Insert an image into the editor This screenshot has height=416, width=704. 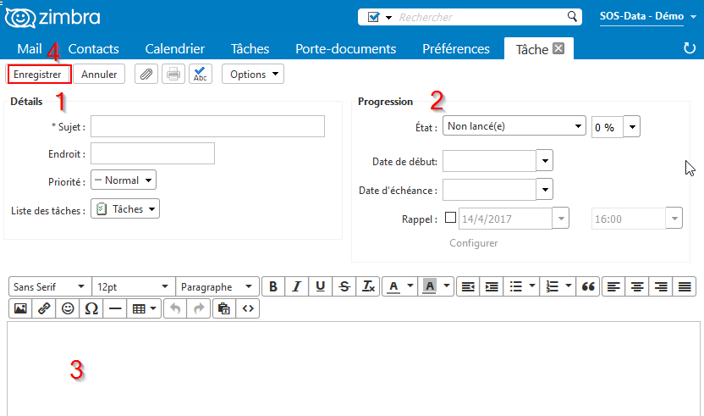pos(19,309)
